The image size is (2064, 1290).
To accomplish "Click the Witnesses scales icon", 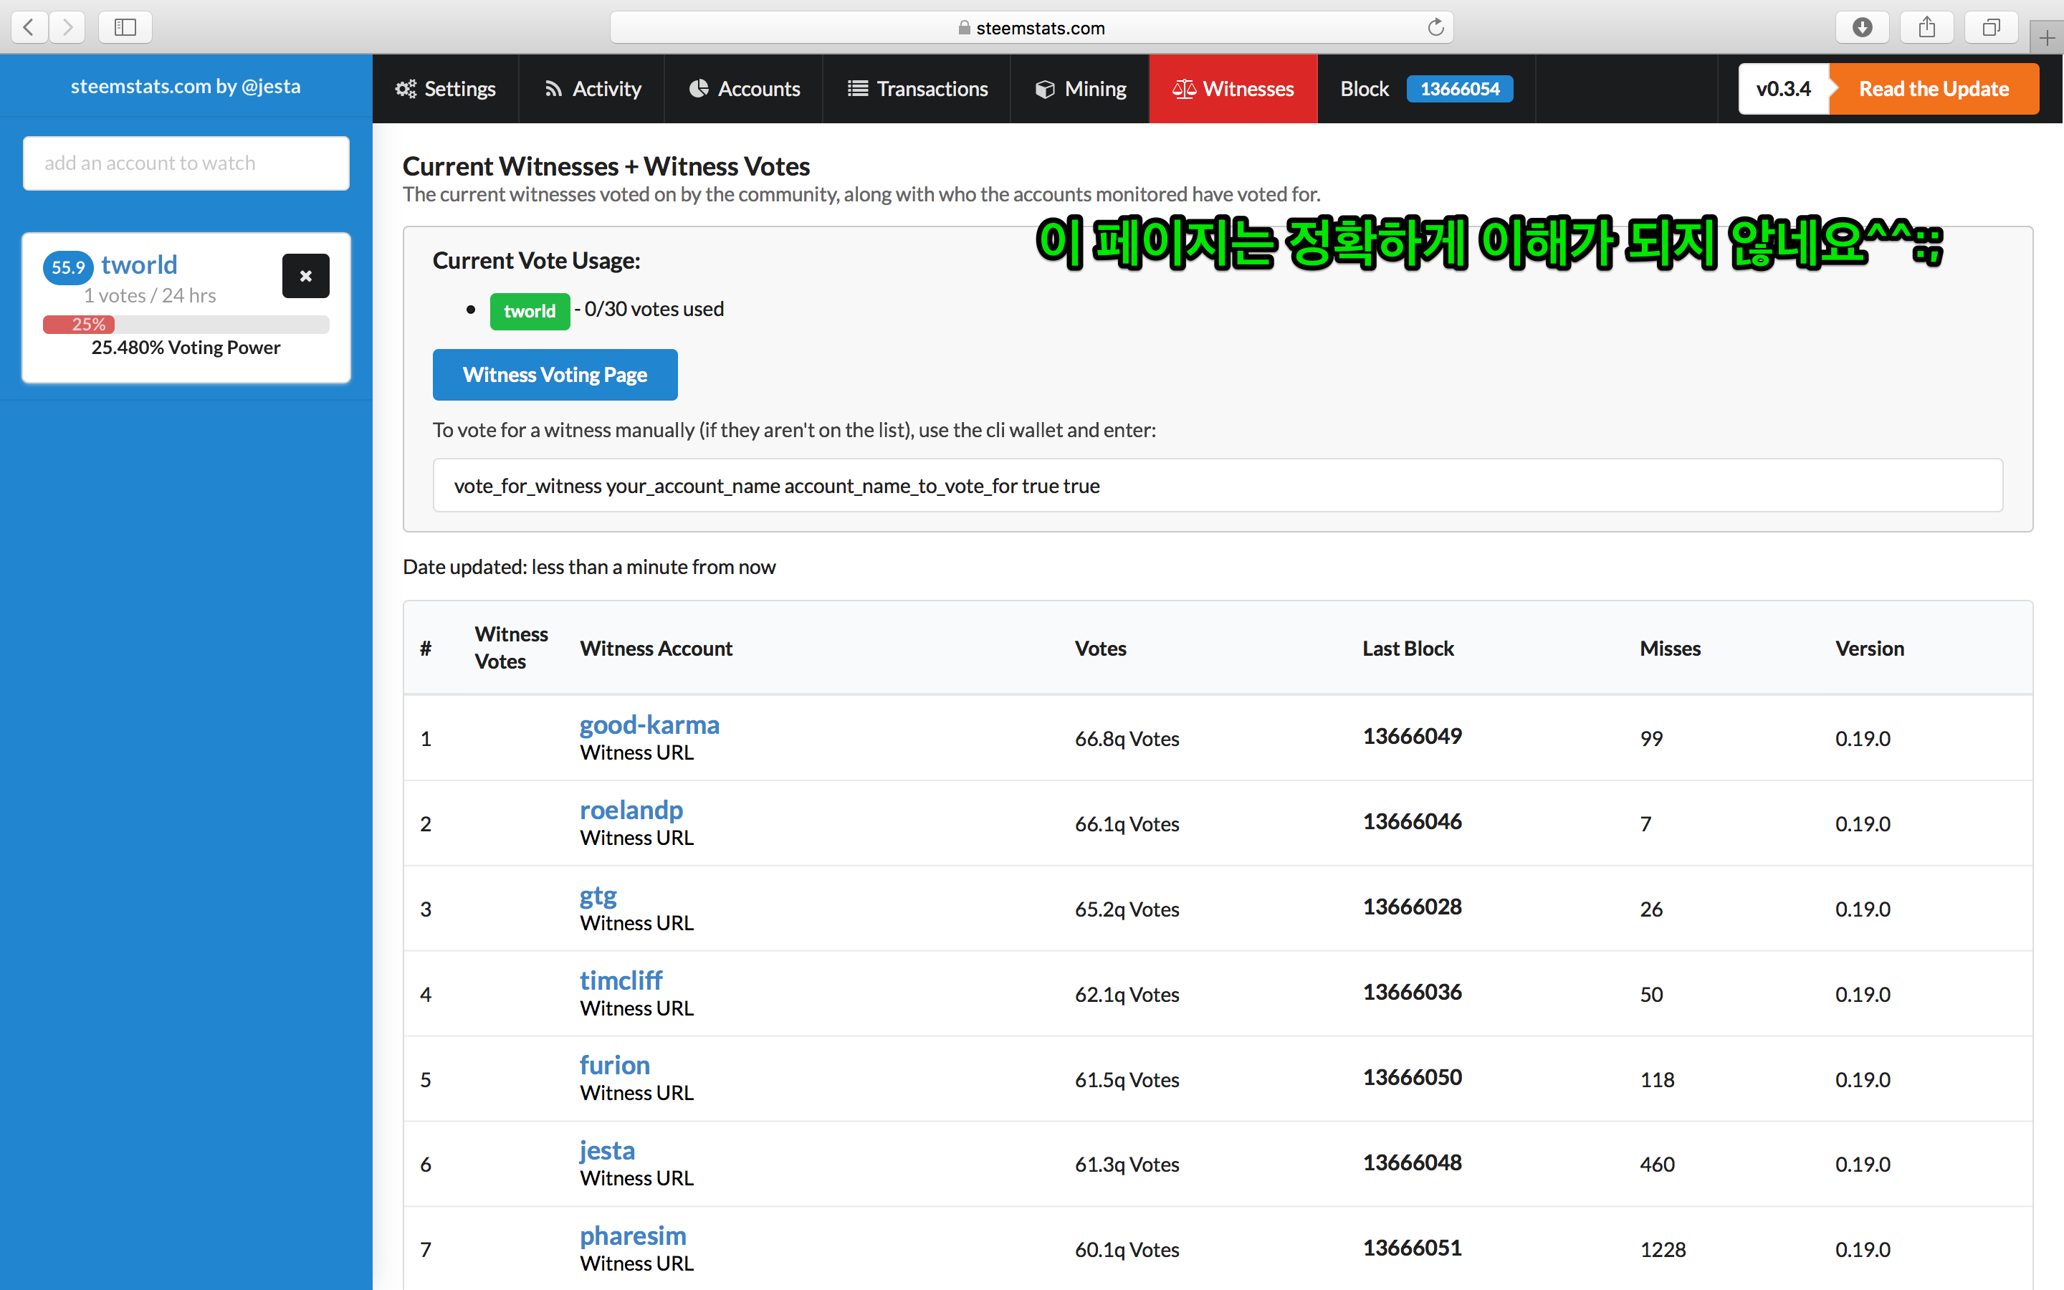I will [1184, 89].
